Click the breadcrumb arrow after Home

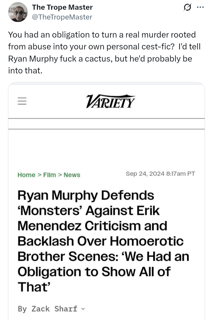39,175
